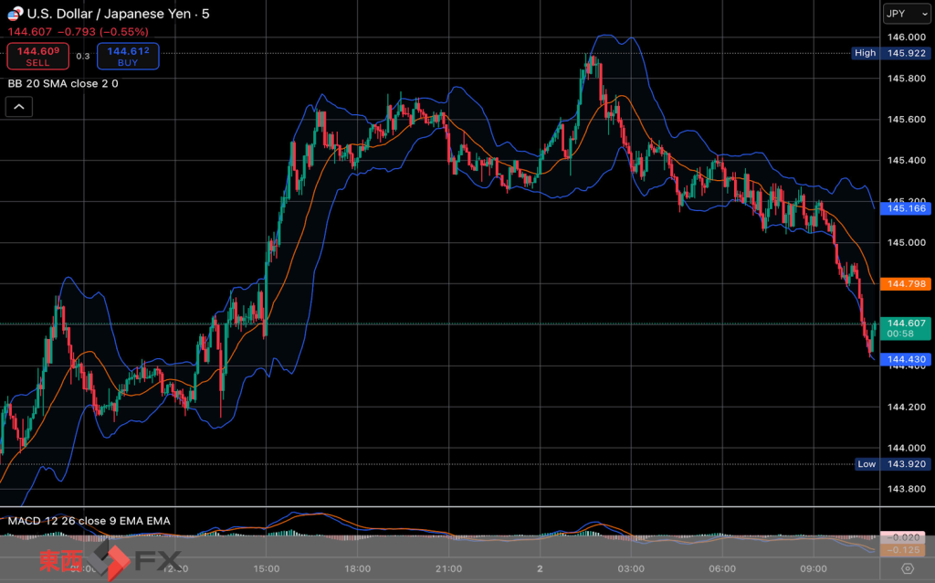The height and width of the screenshot is (583, 935).
Task: Click the 09:00 time axis label
Action: pos(814,569)
